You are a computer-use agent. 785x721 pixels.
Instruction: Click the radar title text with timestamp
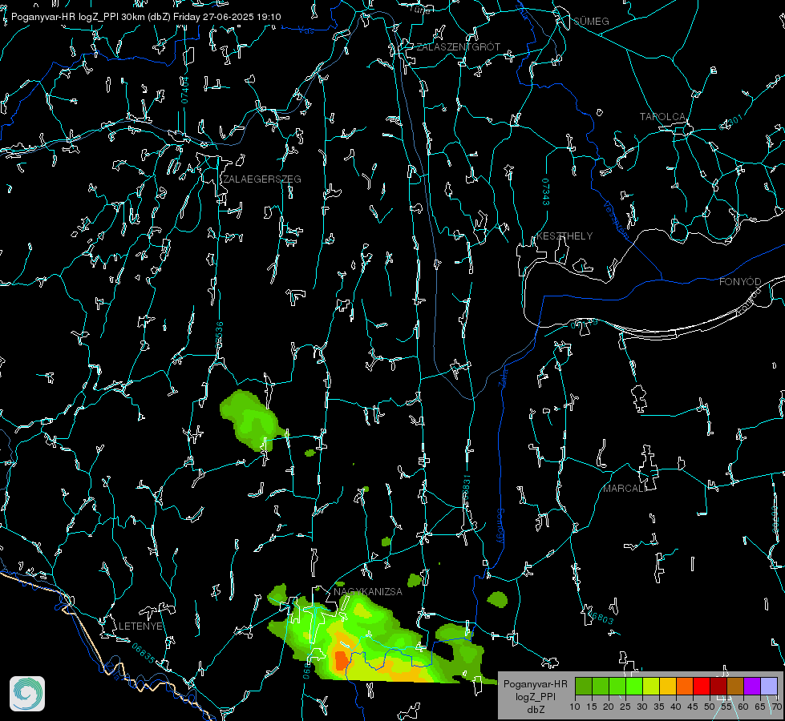coord(146,17)
